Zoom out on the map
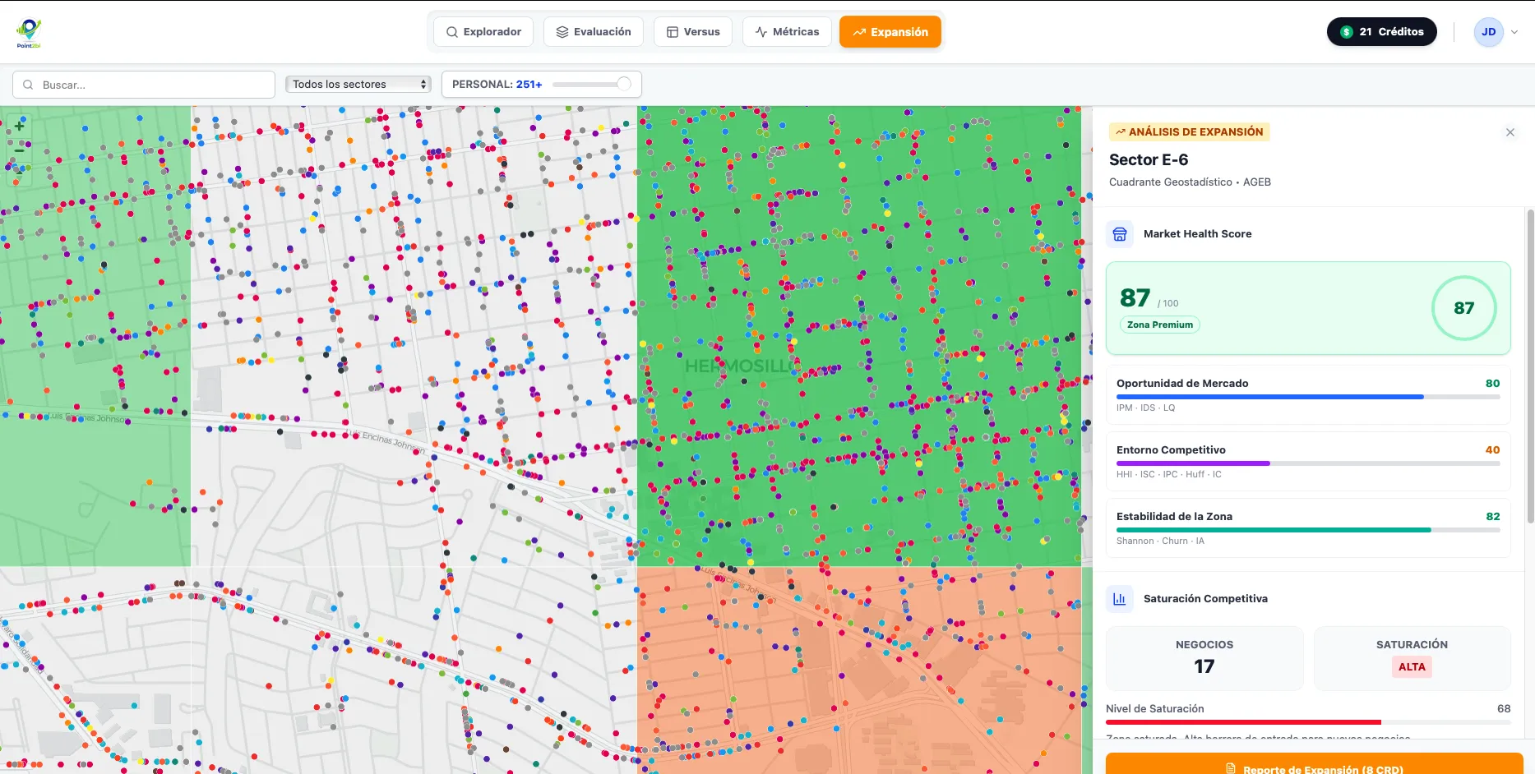The width and height of the screenshot is (1535, 774). pyautogui.click(x=19, y=150)
